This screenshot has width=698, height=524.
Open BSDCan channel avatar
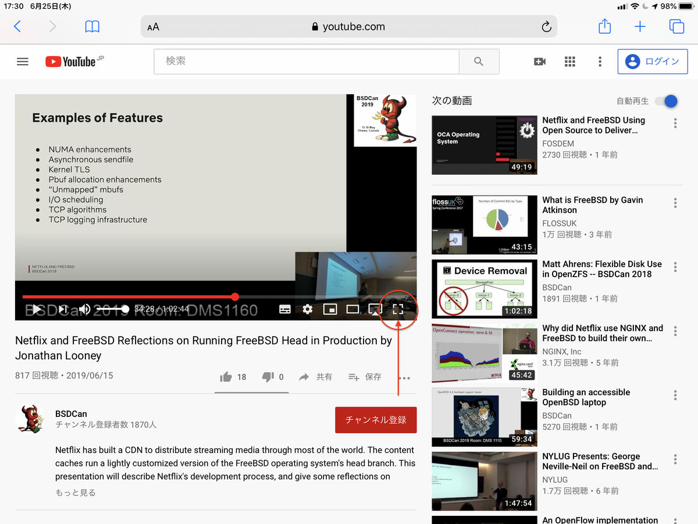(30, 419)
